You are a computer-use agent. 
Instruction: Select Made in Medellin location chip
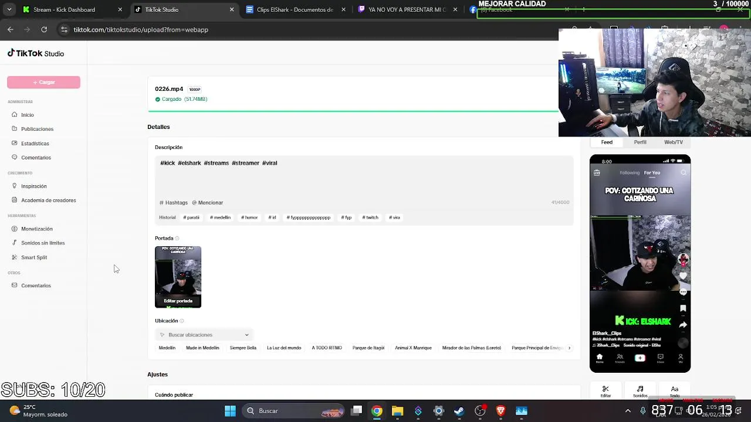202,348
